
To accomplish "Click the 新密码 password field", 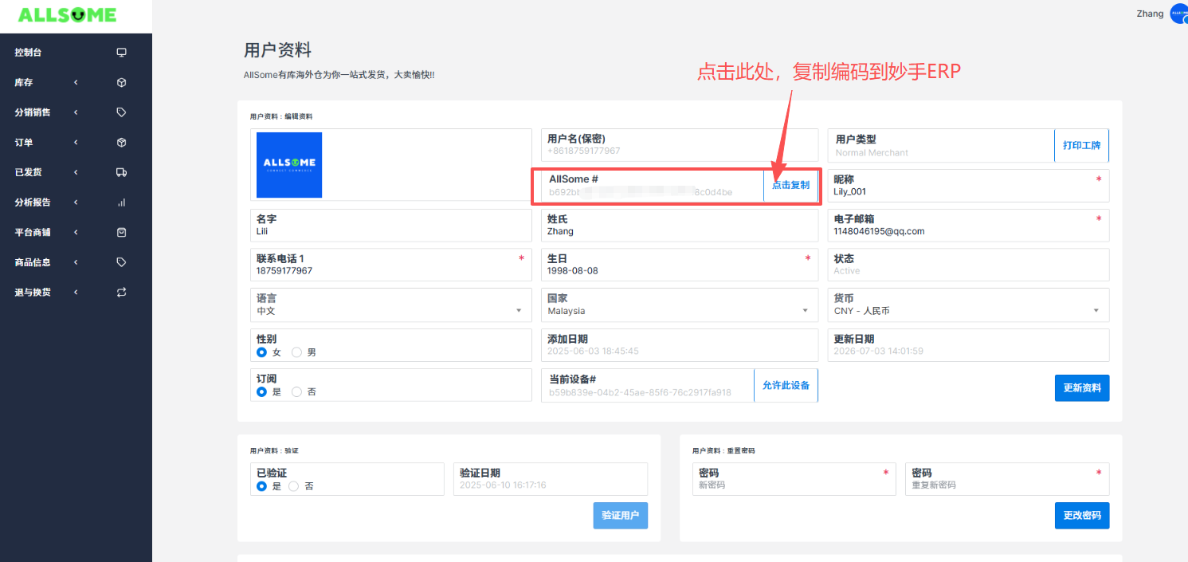I will click(794, 479).
